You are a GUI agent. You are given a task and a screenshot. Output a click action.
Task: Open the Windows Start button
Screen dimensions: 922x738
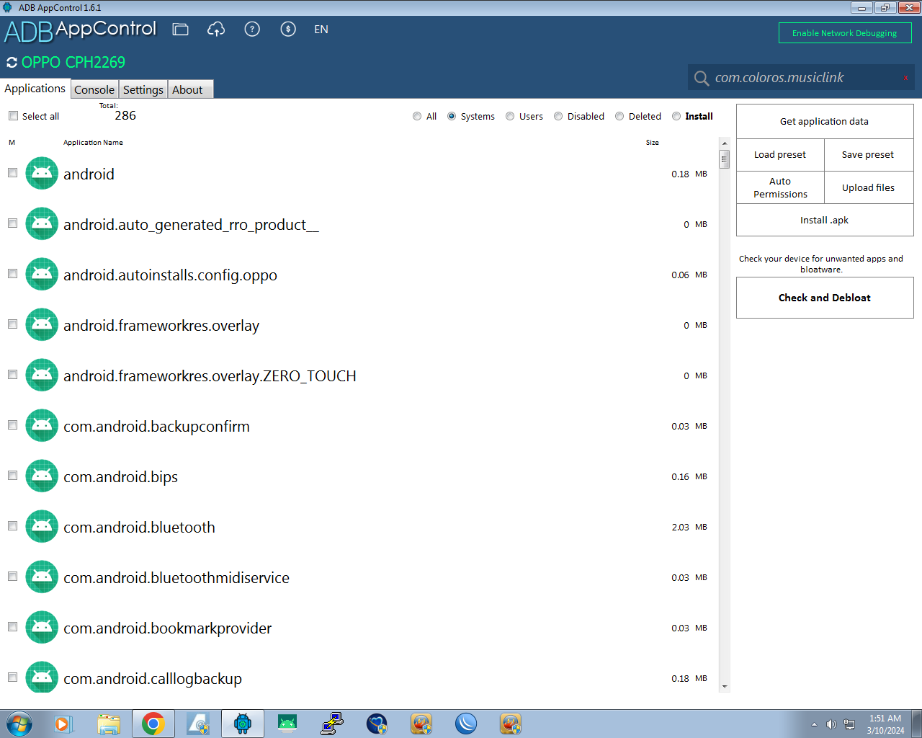point(19,724)
